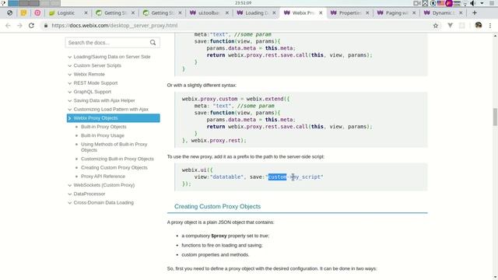Open the REST Mode Support sidebar entry
The height and width of the screenshot is (280, 498).
point(96,83)
